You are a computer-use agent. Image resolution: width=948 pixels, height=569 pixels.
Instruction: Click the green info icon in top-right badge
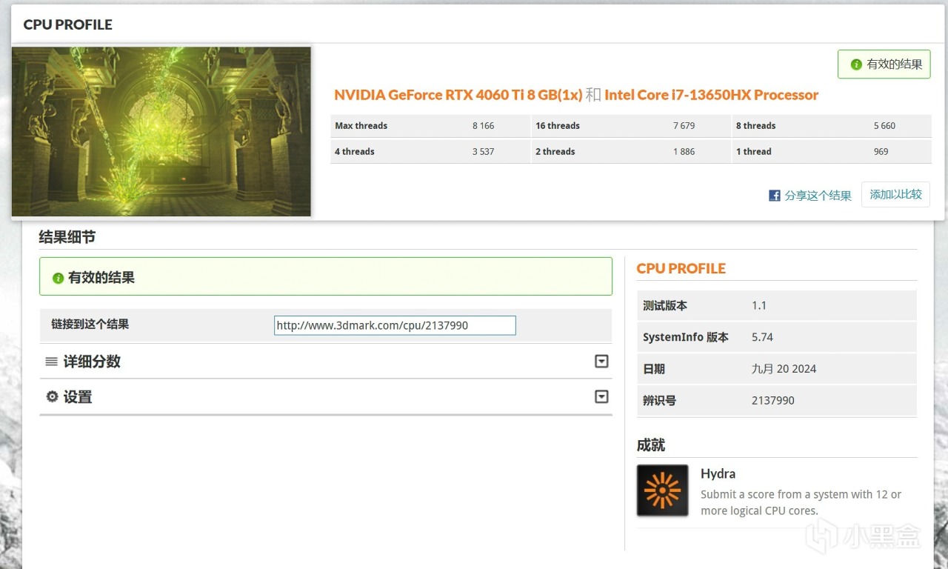tap(856, 64)
